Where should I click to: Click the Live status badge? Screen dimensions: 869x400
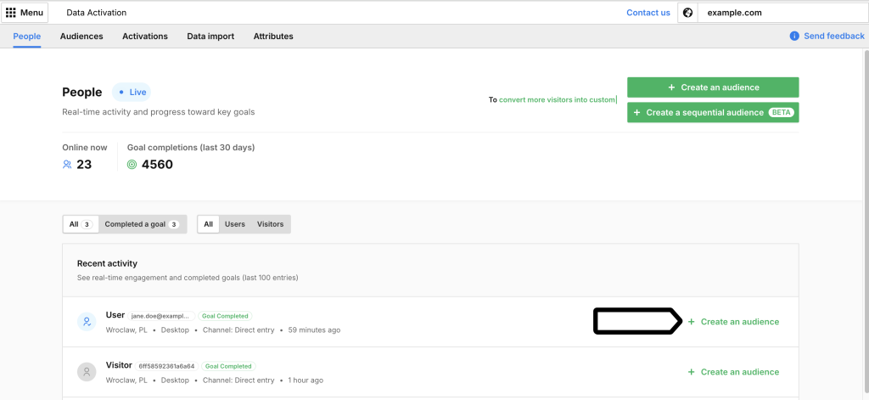click(x=132, y=92)
